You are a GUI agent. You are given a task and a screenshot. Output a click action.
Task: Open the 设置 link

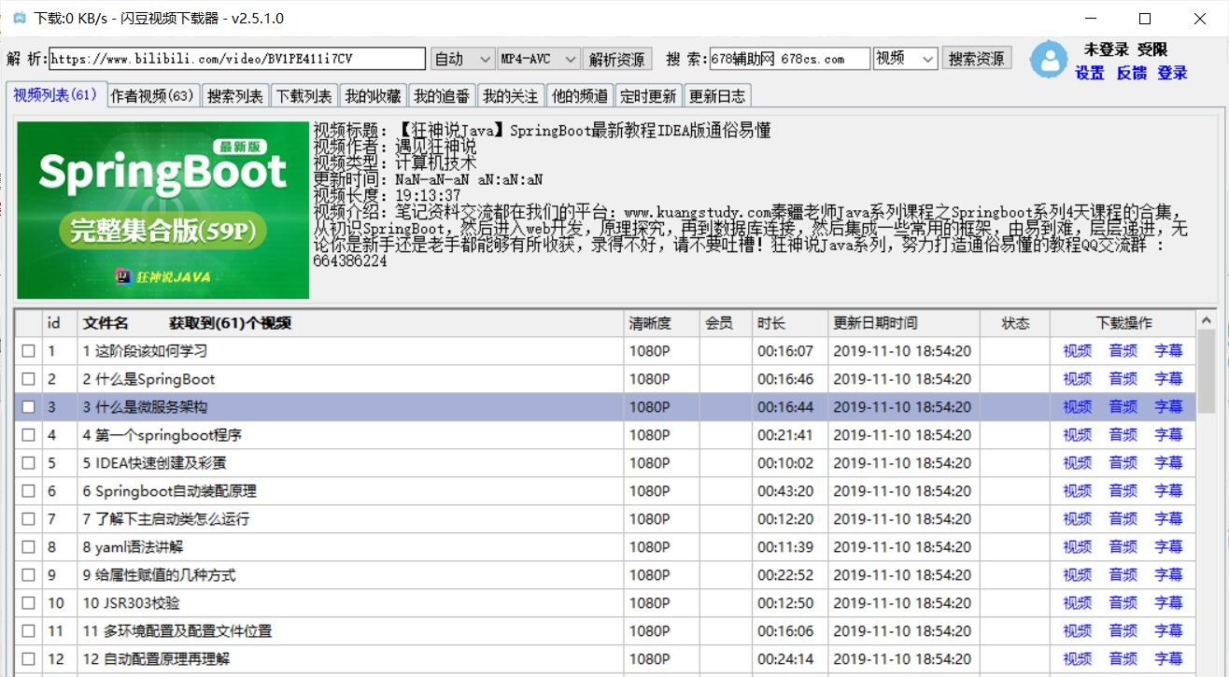[1090, 73]
